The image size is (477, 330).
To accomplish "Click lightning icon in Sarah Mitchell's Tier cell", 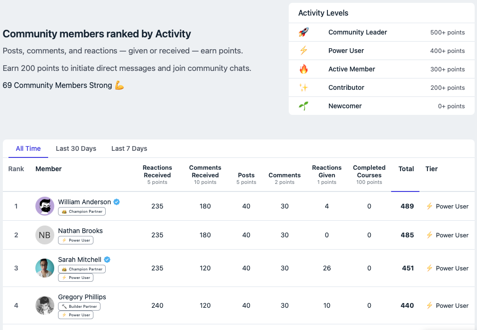I will pos(429,268).
